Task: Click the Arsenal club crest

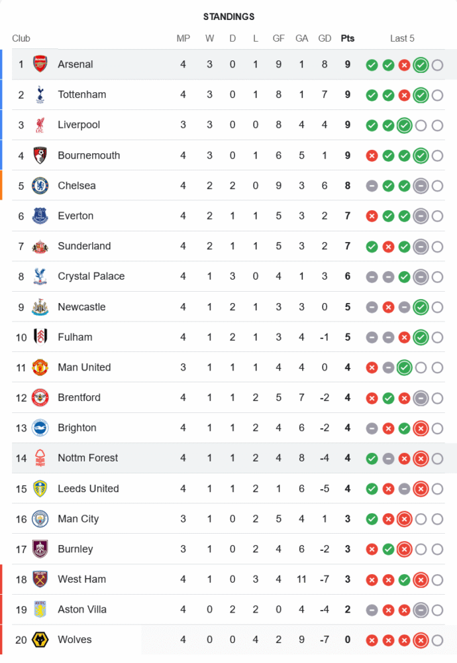Action: pos(40,64)
